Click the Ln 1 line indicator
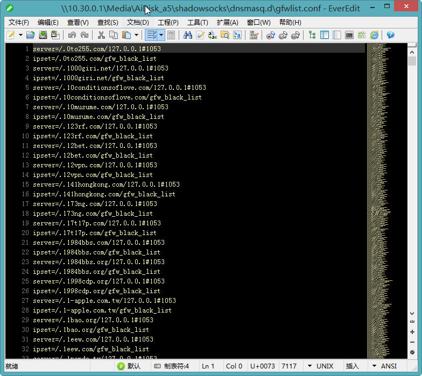Image resolution: width=422 pixels, height=376 pixels. click(x=208, y=366)
